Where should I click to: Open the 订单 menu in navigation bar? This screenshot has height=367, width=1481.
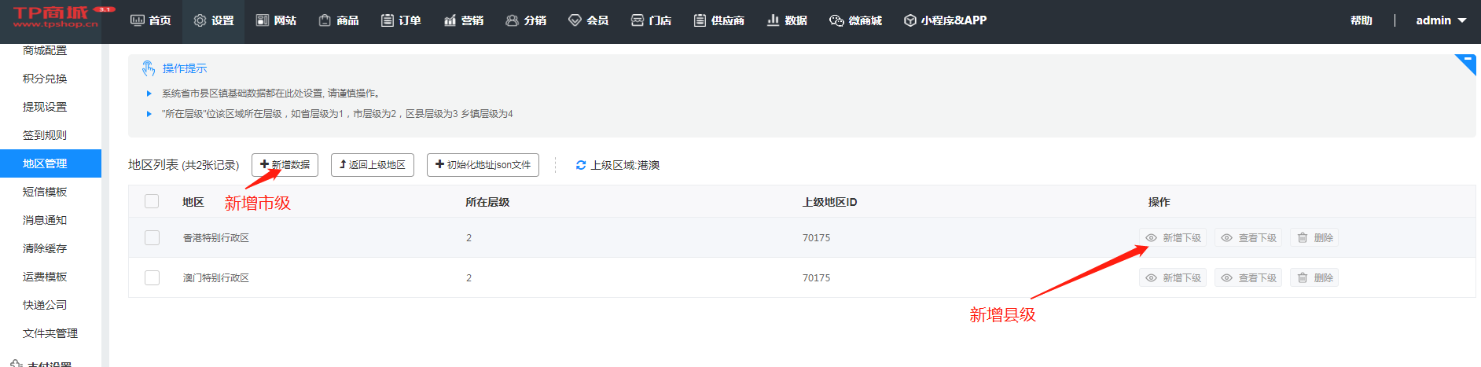point(401,20)
